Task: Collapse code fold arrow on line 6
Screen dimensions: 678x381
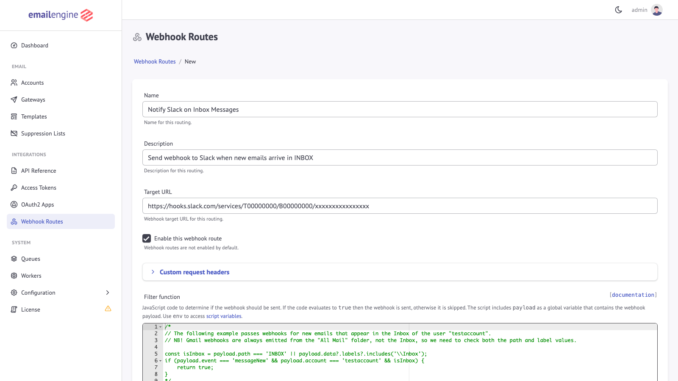Action: 161,361
